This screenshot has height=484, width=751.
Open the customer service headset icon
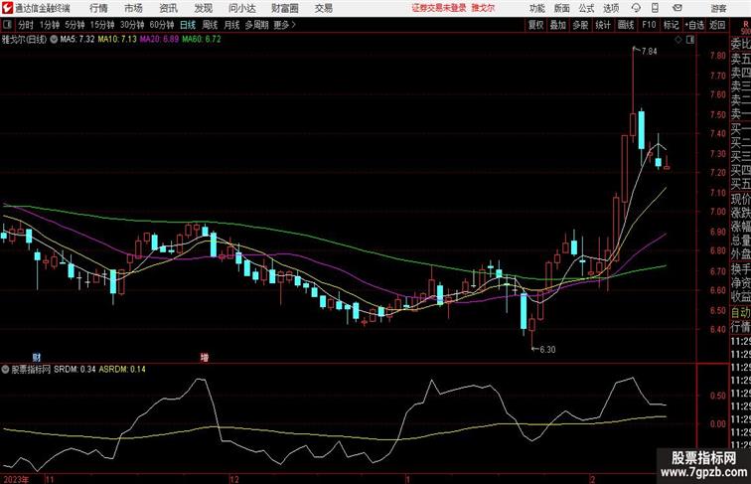point(637,8)
